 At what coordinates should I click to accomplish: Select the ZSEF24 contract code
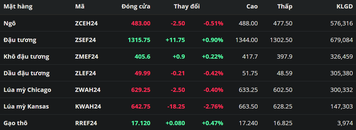(85, 40)
